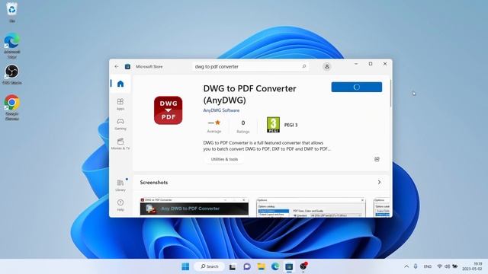Viewport: 488px width, 274px height.
Task: Open the user account profile icon
Action: click(327, 66)
